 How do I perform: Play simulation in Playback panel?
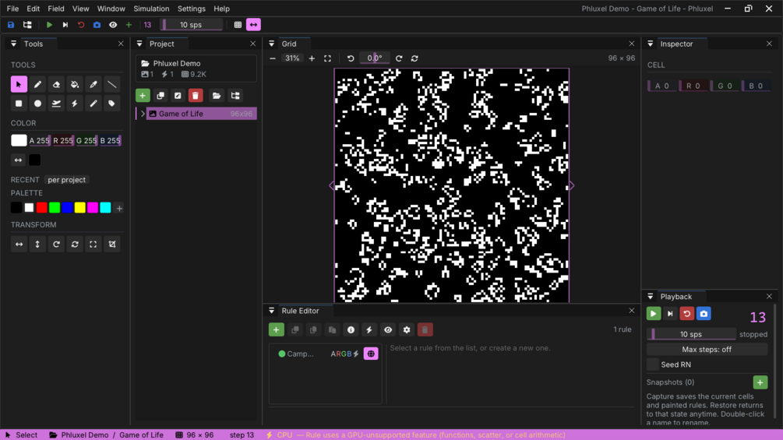pyautogui.click(x=653, y=314)
